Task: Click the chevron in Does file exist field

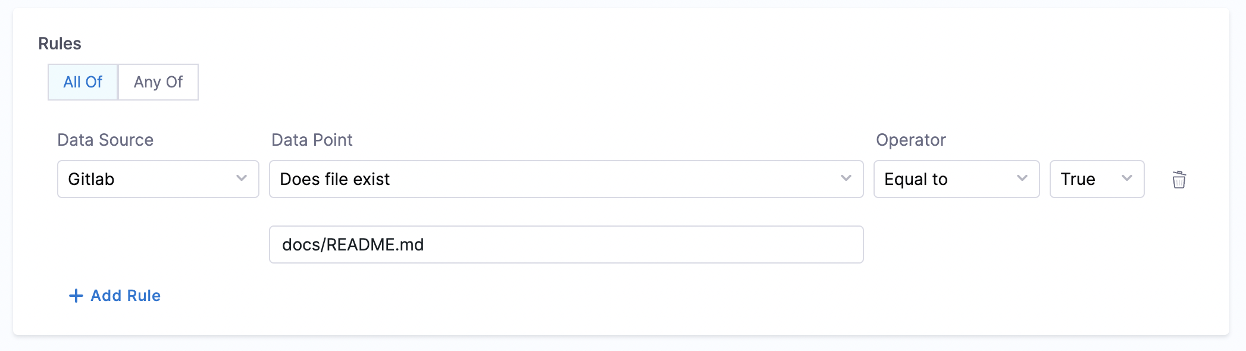Action: tap(846, 178)
